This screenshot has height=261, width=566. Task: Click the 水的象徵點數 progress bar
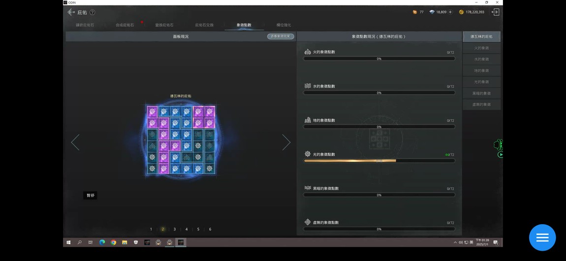pyautogui.click(x=379, y=92)
